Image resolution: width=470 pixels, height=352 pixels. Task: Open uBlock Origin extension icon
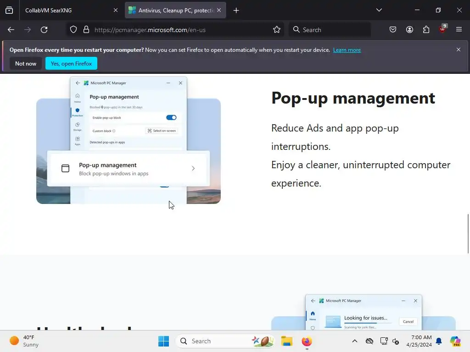[442, 29]
